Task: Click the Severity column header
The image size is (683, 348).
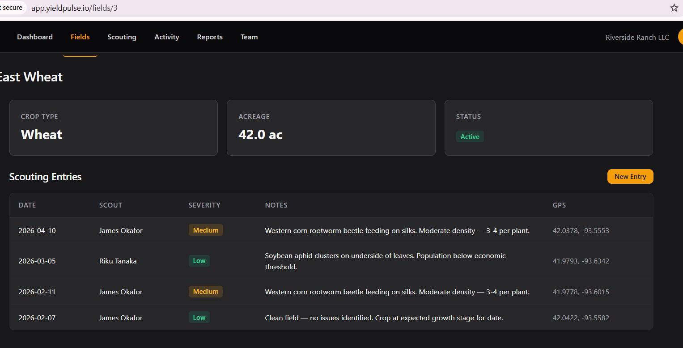Action: pyautogui.click(x=204, y=205)
